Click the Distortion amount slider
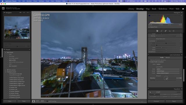This screenshot has width=186, height=105. coord(166,78)
